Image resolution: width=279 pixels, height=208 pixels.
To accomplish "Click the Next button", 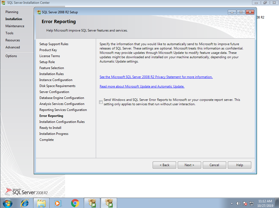I will point(189,165).
